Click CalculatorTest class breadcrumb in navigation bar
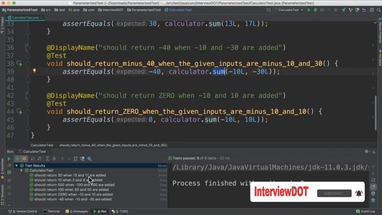This screenshot has height=215, width=382. tap(178, 10)
